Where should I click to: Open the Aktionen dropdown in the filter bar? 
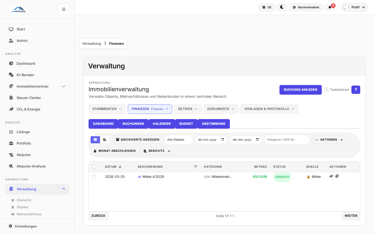(x=329, y=140)
